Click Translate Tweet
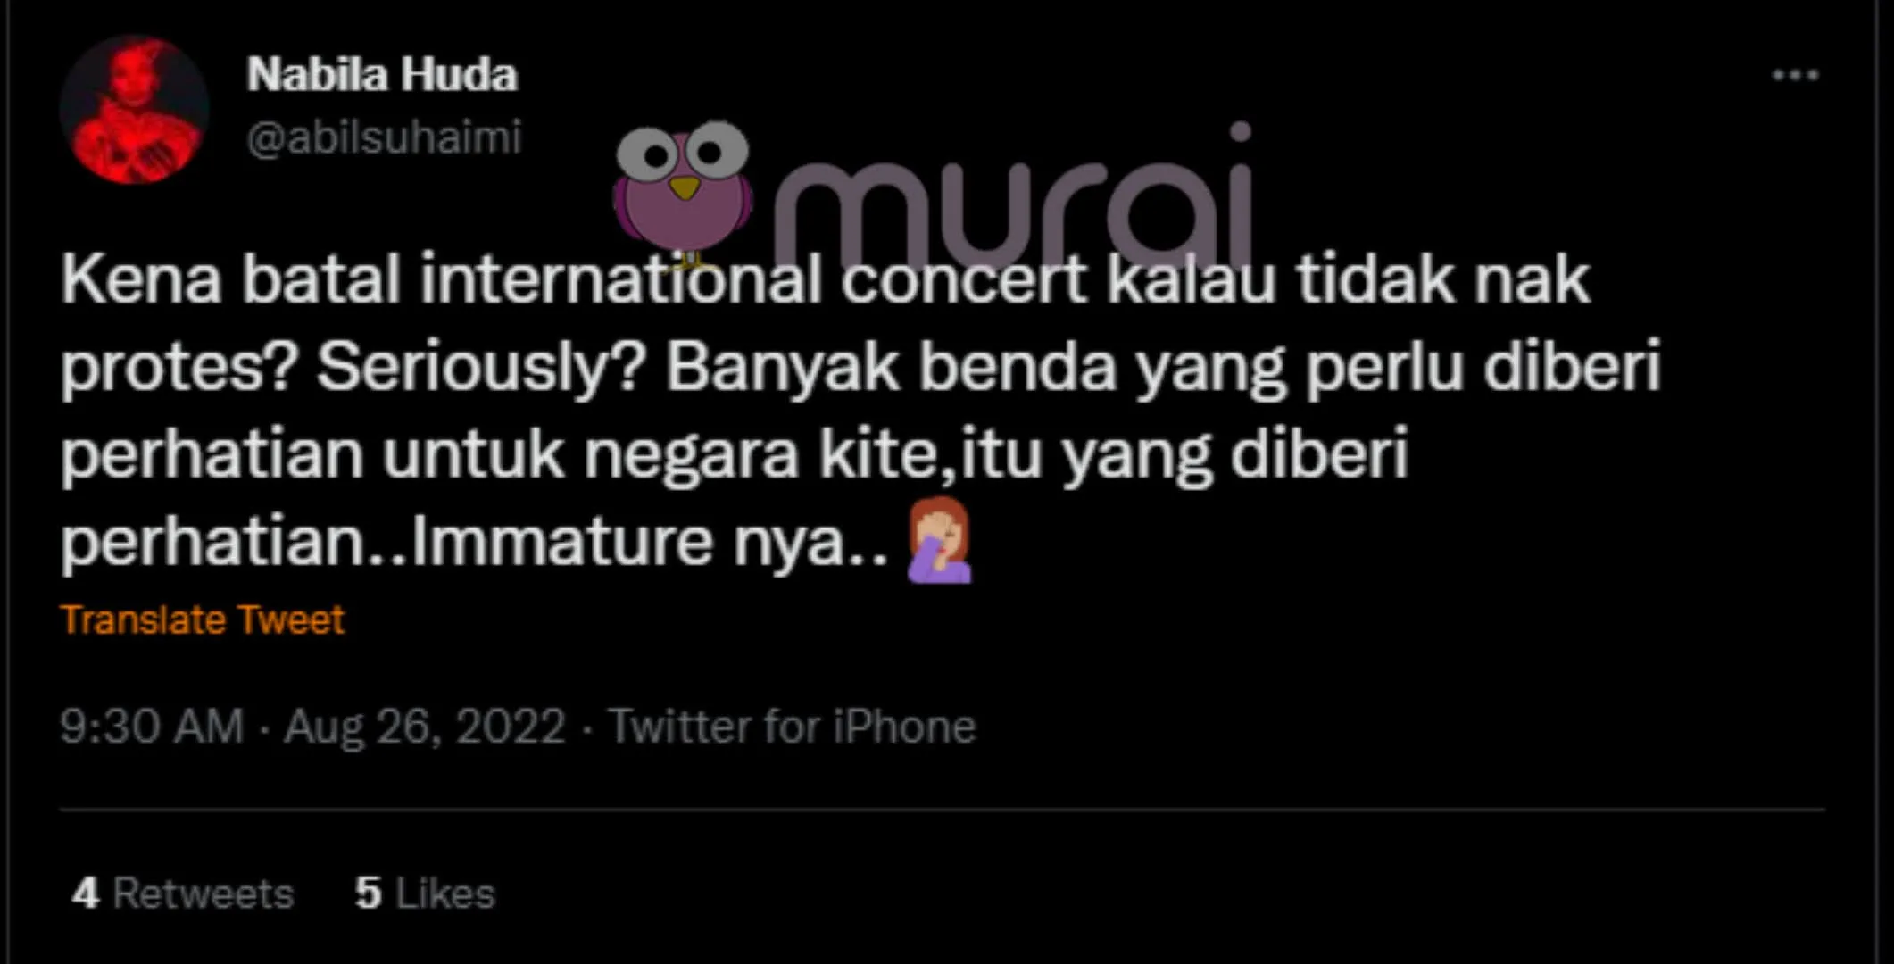The height and width of the screenshot is (964, 1894). (203, 619)
